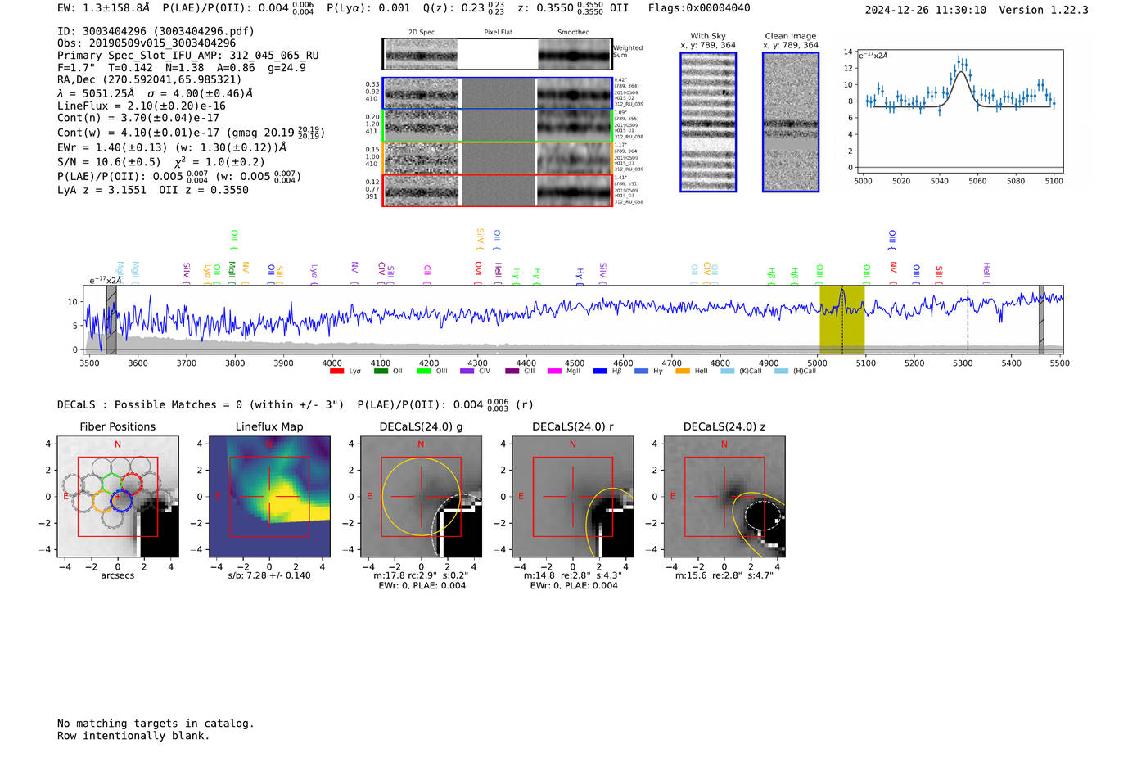
Task: Click the P(Lyα): 0.001 header value
Action: [x=368, y=8]
